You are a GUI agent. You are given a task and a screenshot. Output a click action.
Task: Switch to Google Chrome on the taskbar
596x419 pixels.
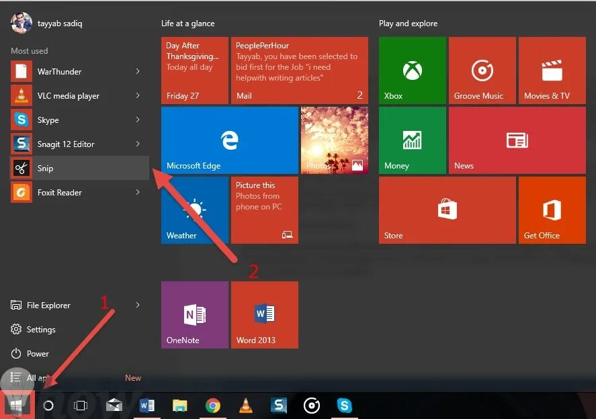point(213,406)
